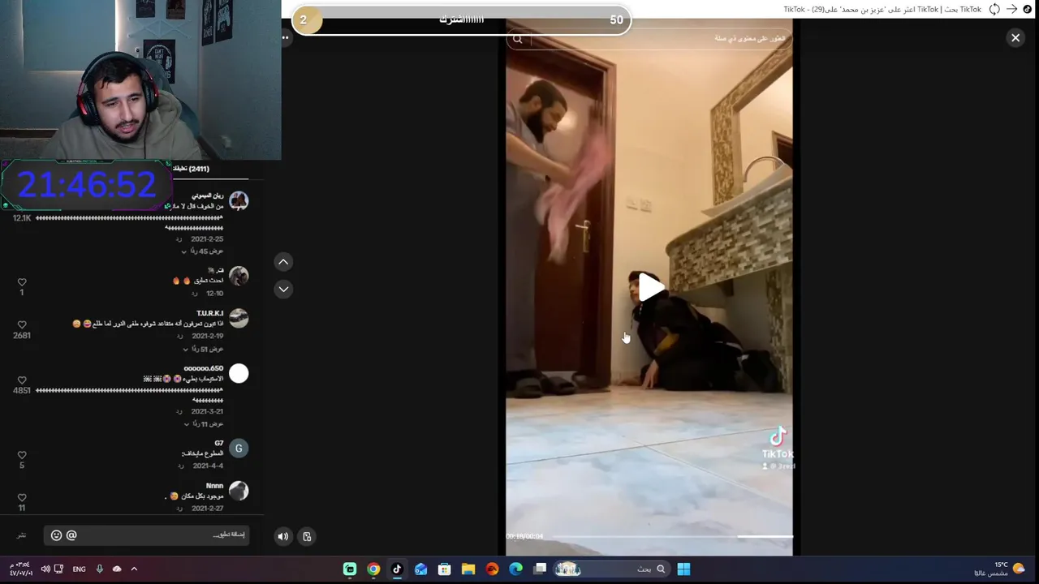1039x584 pixels.
Task: Open the Nnnn username
Action: (x=215, y=486)
